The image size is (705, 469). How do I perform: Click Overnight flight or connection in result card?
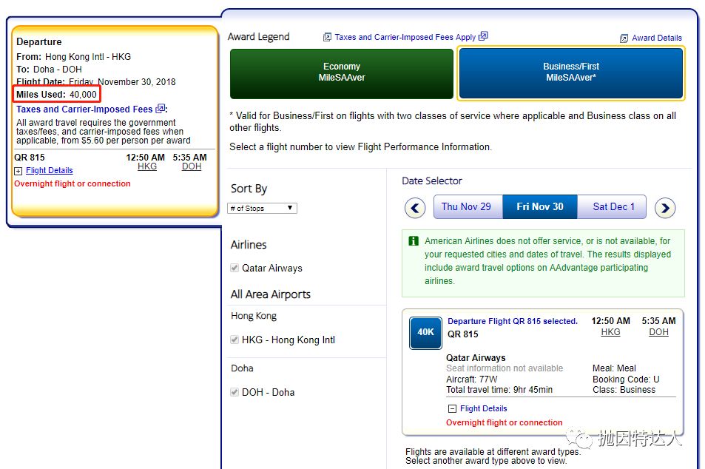point(504,422)
